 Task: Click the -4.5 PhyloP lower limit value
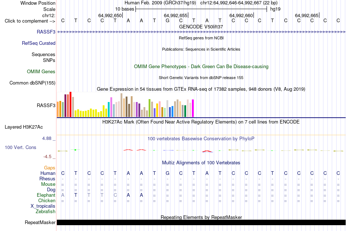(x=47, y=157)
